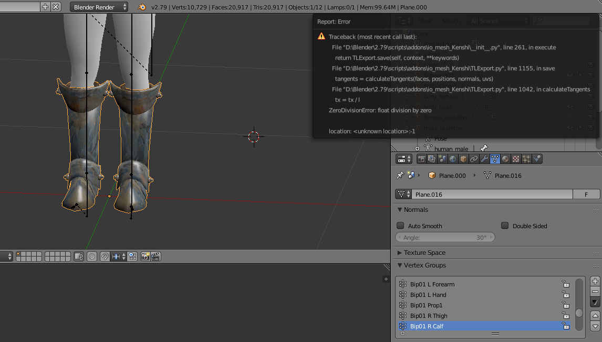Edit the Plane.016 mesh name field
Viewport: 602px width, 342px height.
coord(492,195)
